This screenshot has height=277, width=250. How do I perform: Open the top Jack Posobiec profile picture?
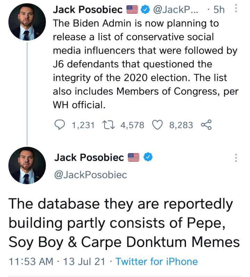(27, 22)
